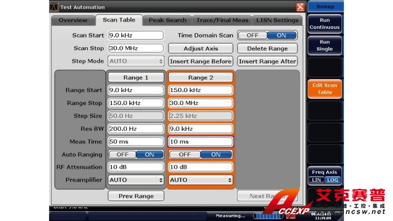The image size is (393, 221).
Task: Click the Adjust Axis button
Action: pos(201,48)
